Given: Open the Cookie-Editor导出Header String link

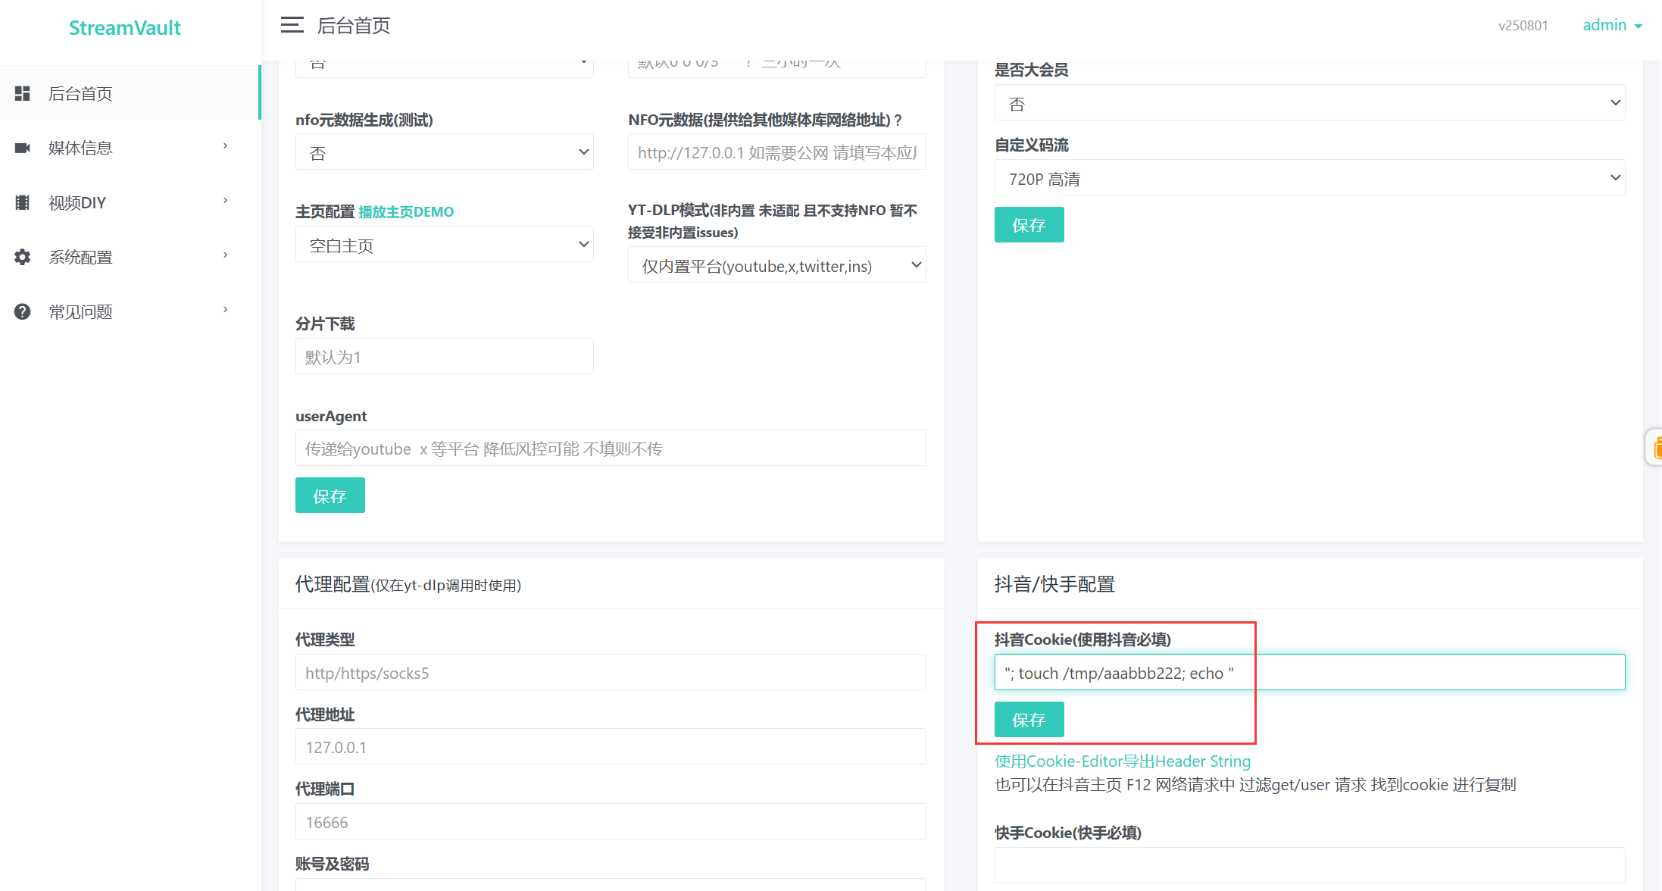Looking at the screenshot, I should pyautogui.click(x=1122, y=761).
